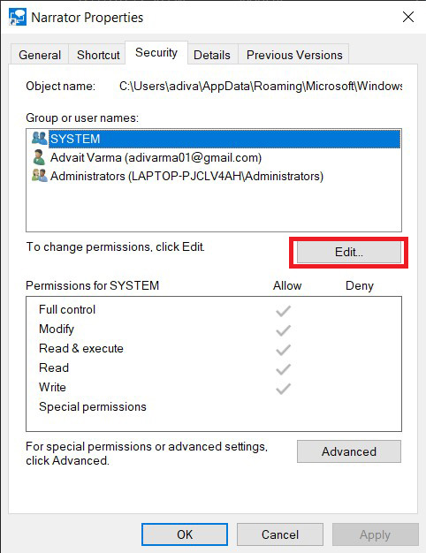
Task: Click Write Allow checkmark
Action: click(283, 389)
